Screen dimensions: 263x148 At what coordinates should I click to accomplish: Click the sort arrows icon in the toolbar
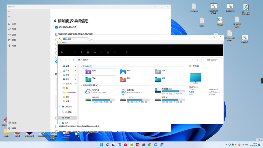coord(115,52)
